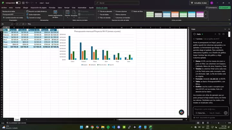Select the purple table style swatch
This screenshot has height=130, width=232.
(200, 14)
